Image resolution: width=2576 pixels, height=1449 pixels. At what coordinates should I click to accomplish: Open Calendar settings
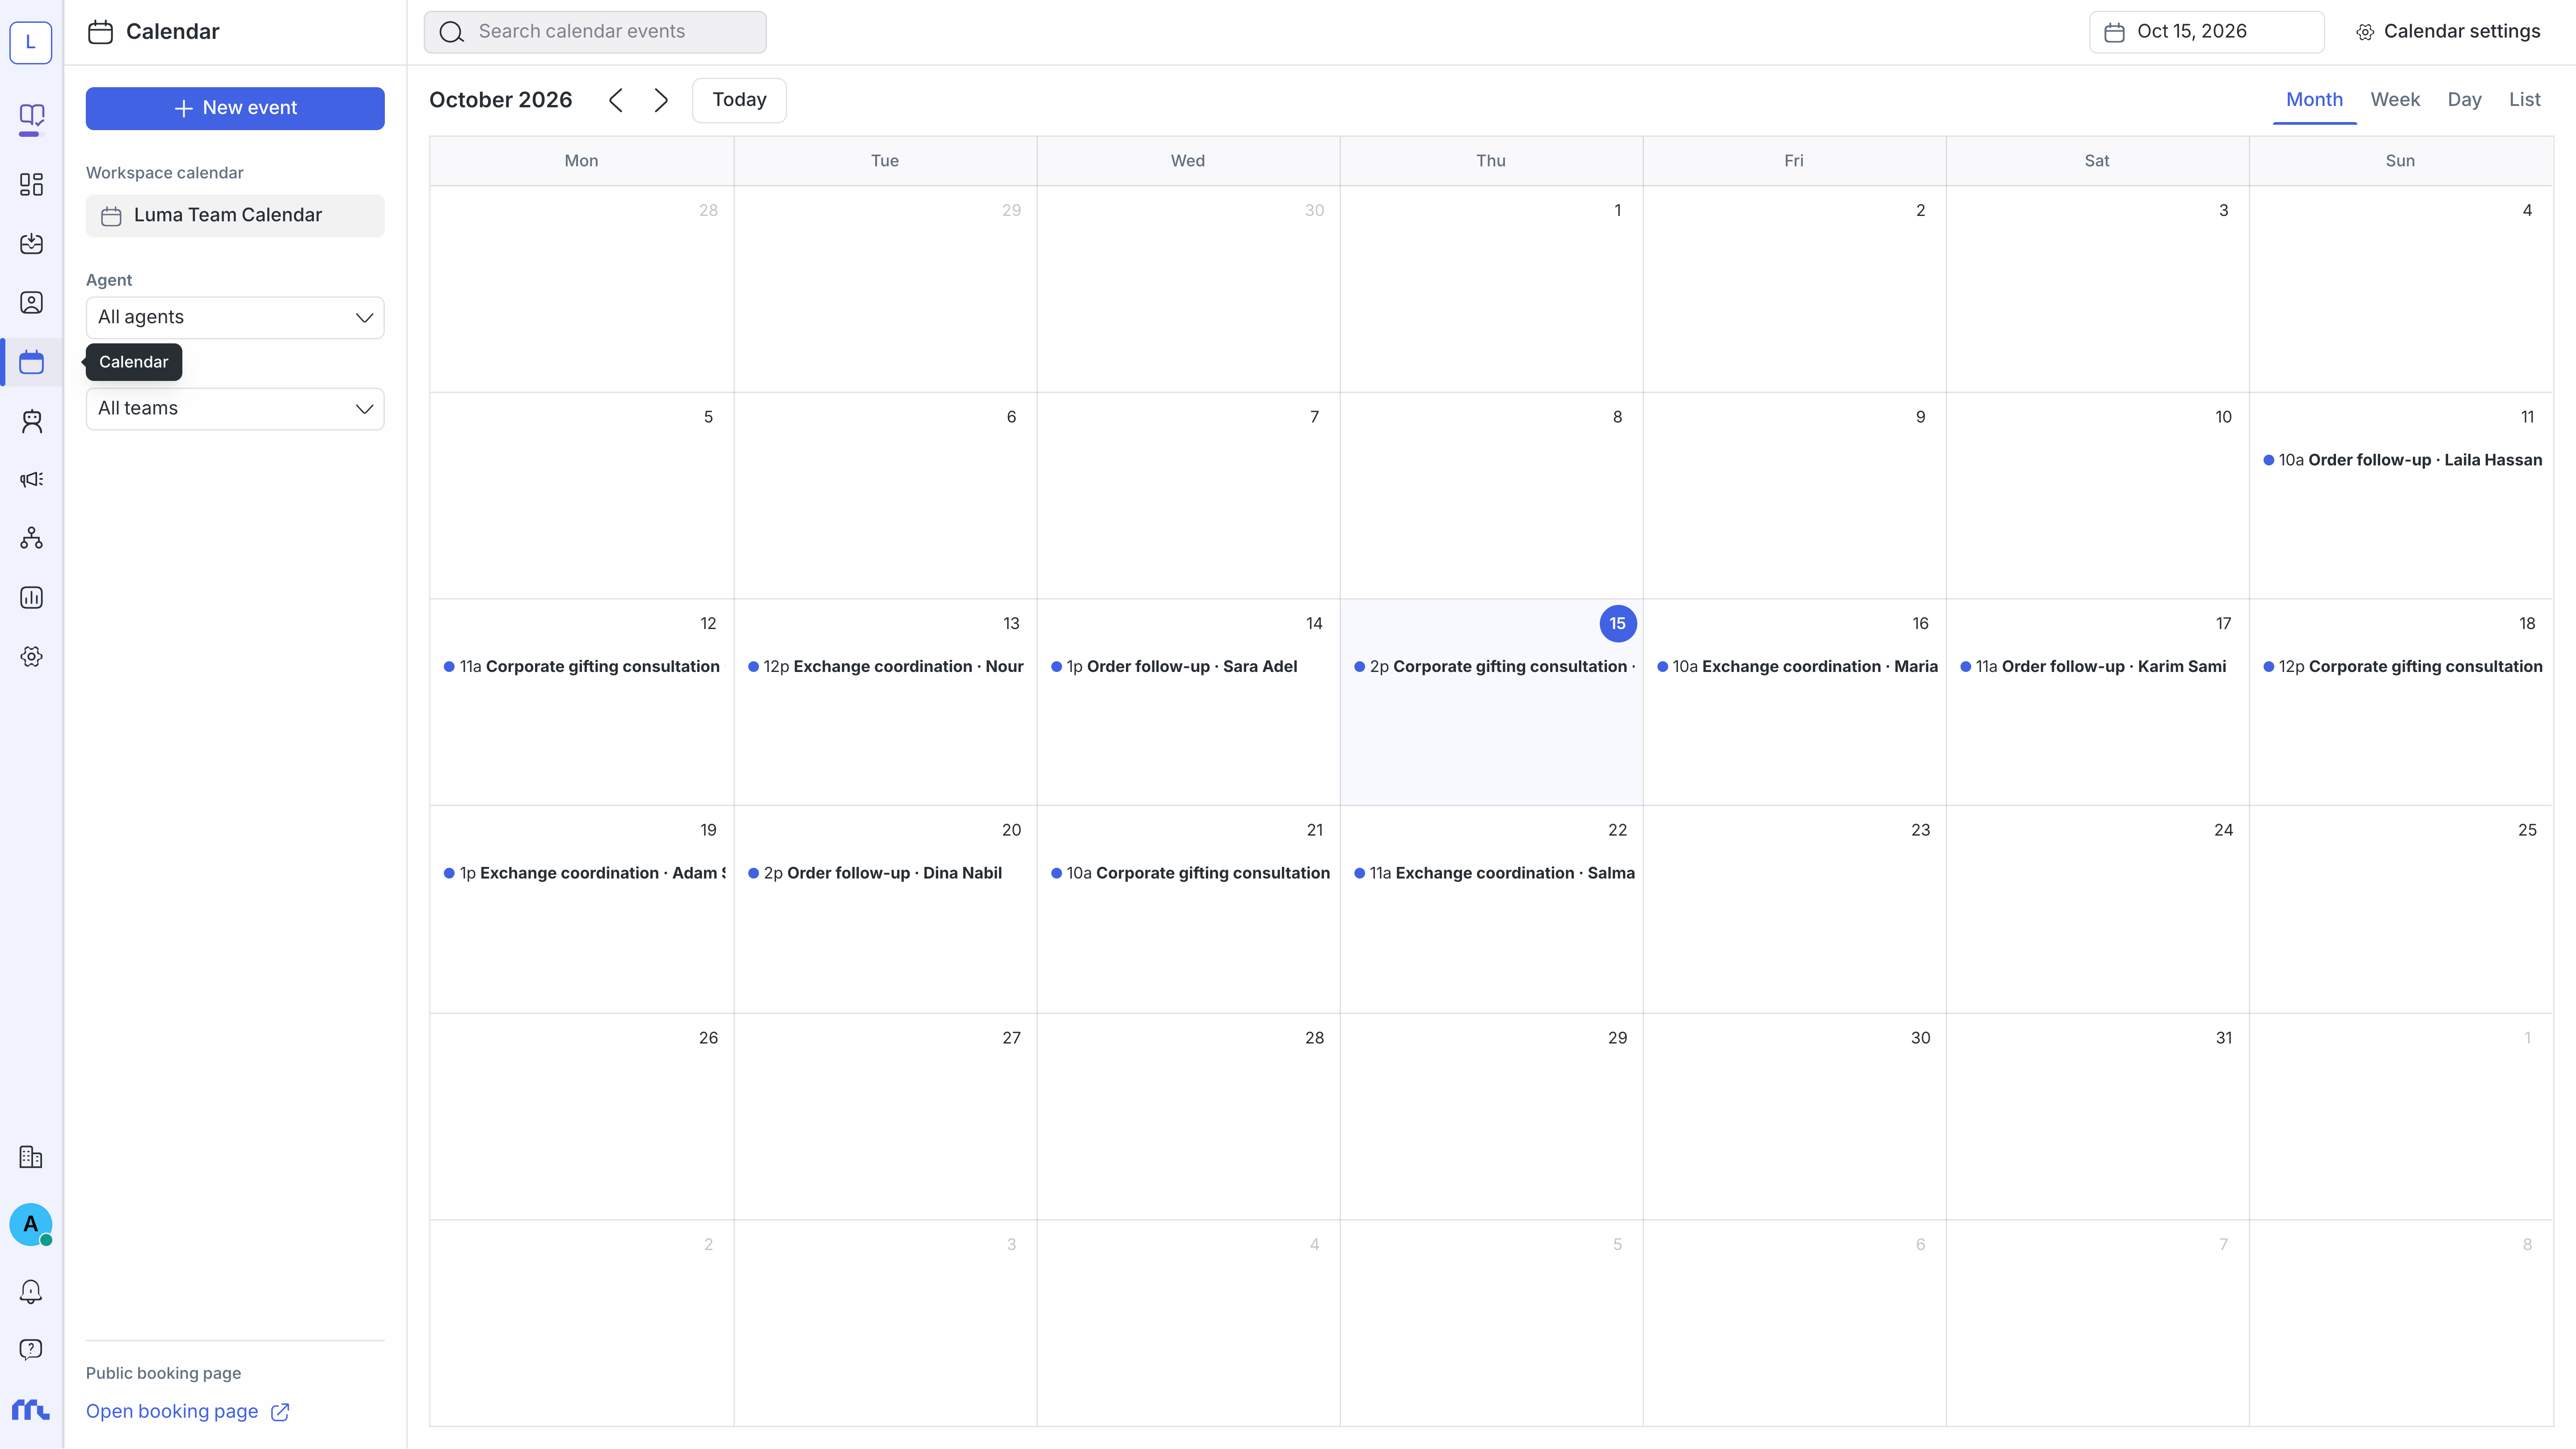(x=2448, y=32)
